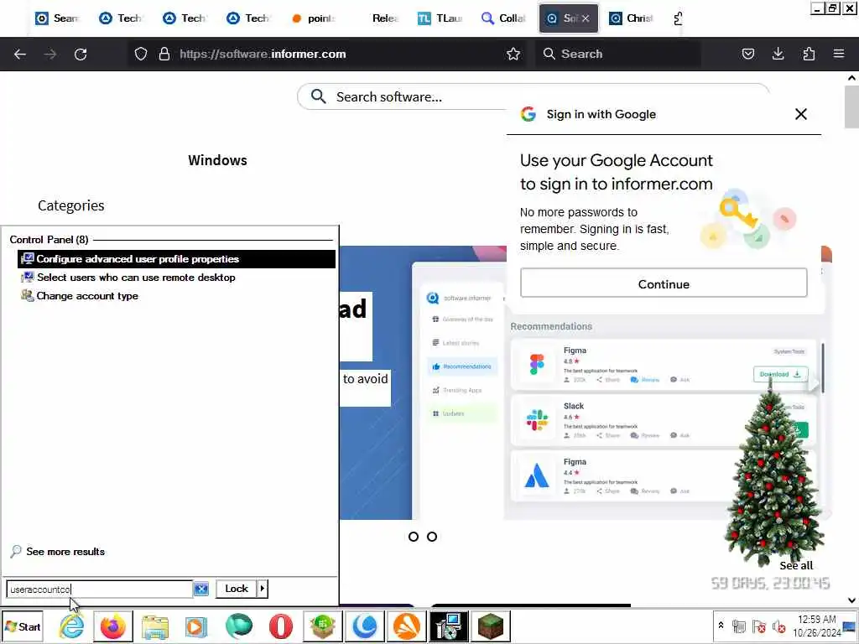
Task: Switch to the TLau browser tab
Action: [441, 18]
